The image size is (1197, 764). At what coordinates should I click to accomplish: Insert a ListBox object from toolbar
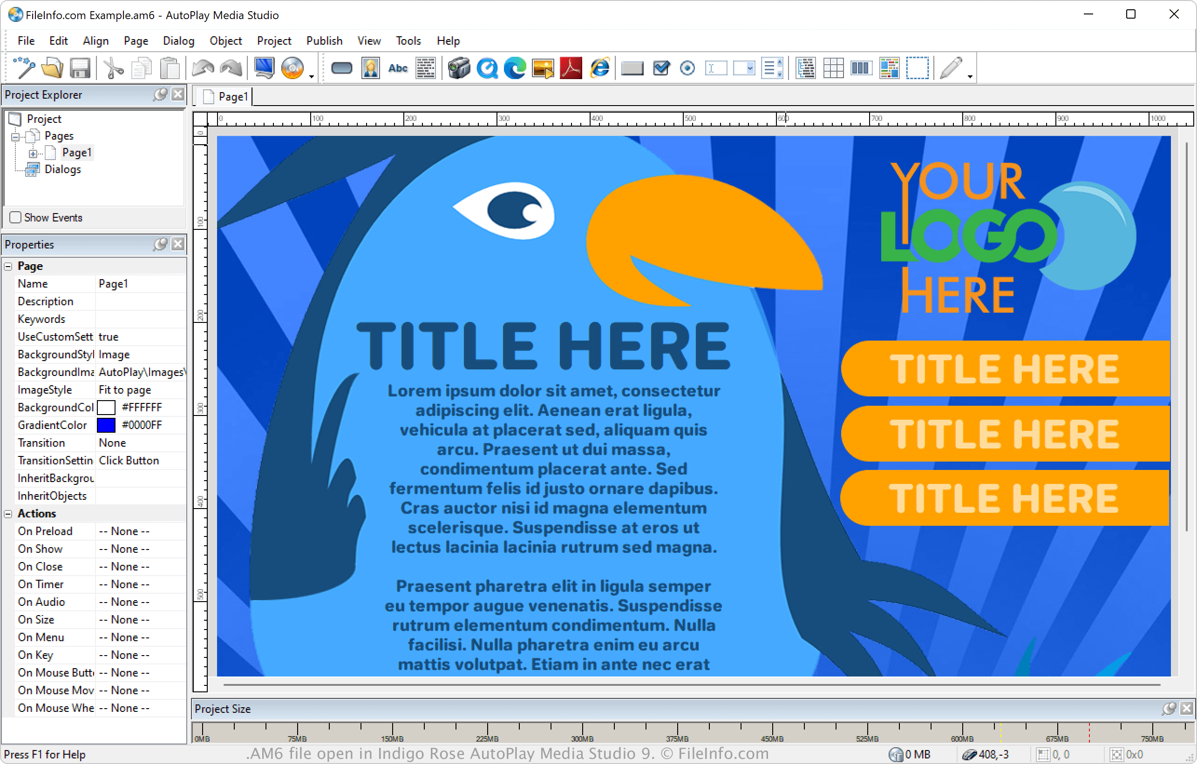[x=773, y=68]
